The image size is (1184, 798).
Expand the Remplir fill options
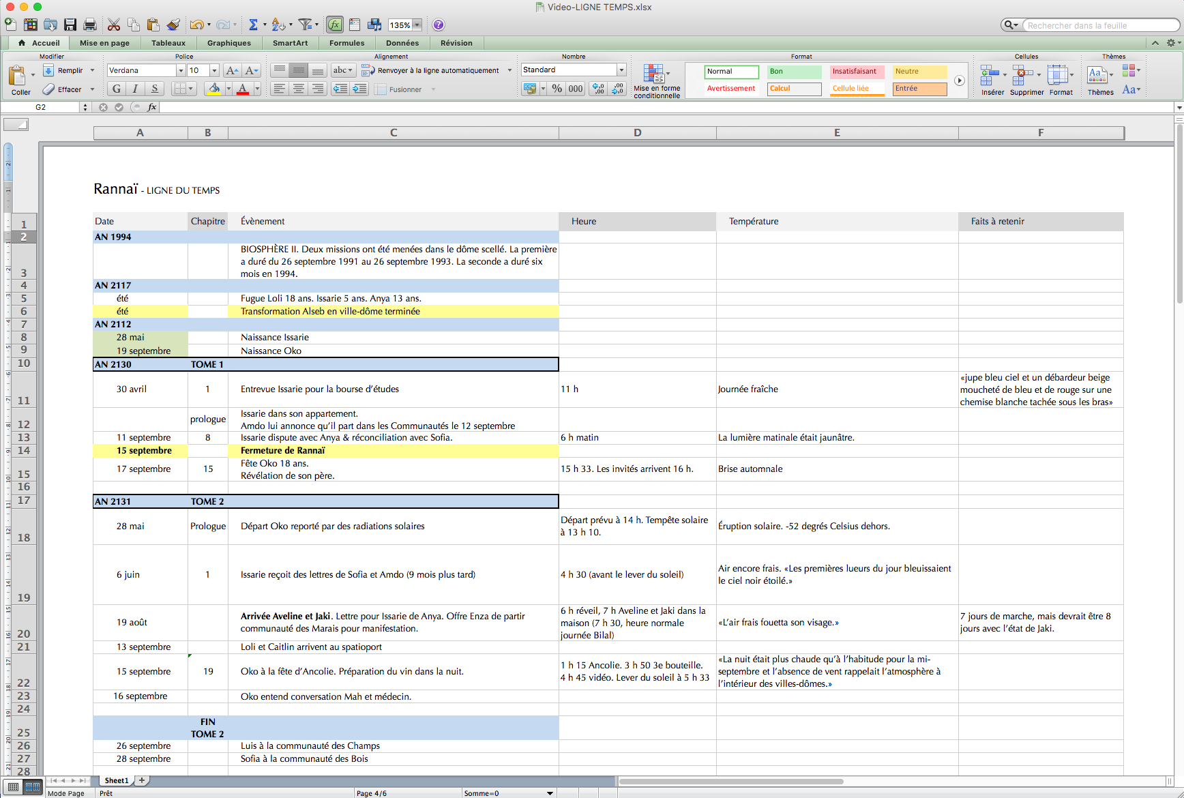92,70
